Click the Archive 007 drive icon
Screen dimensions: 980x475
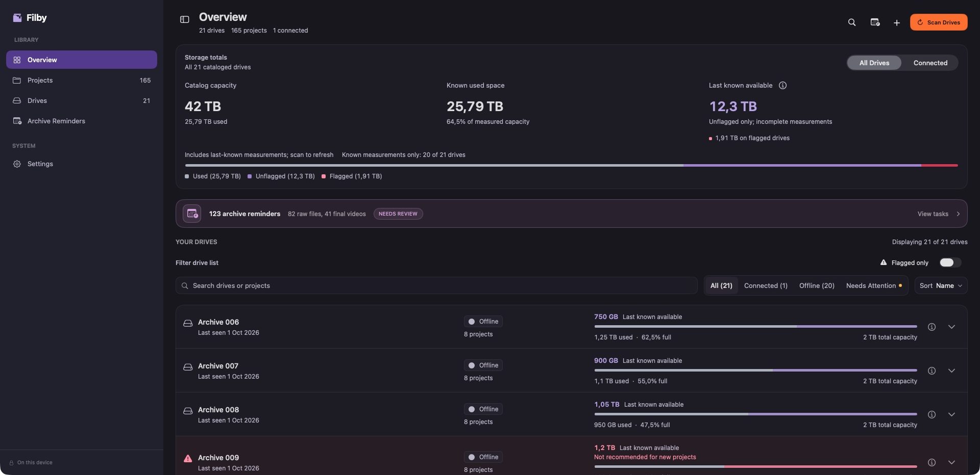(188, 367)
